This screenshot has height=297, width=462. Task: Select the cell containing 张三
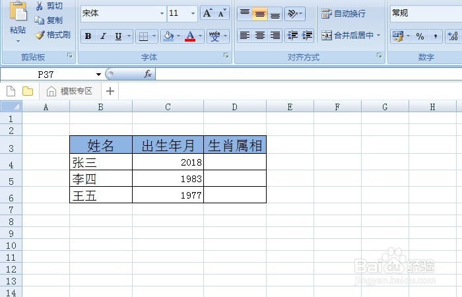101,162
